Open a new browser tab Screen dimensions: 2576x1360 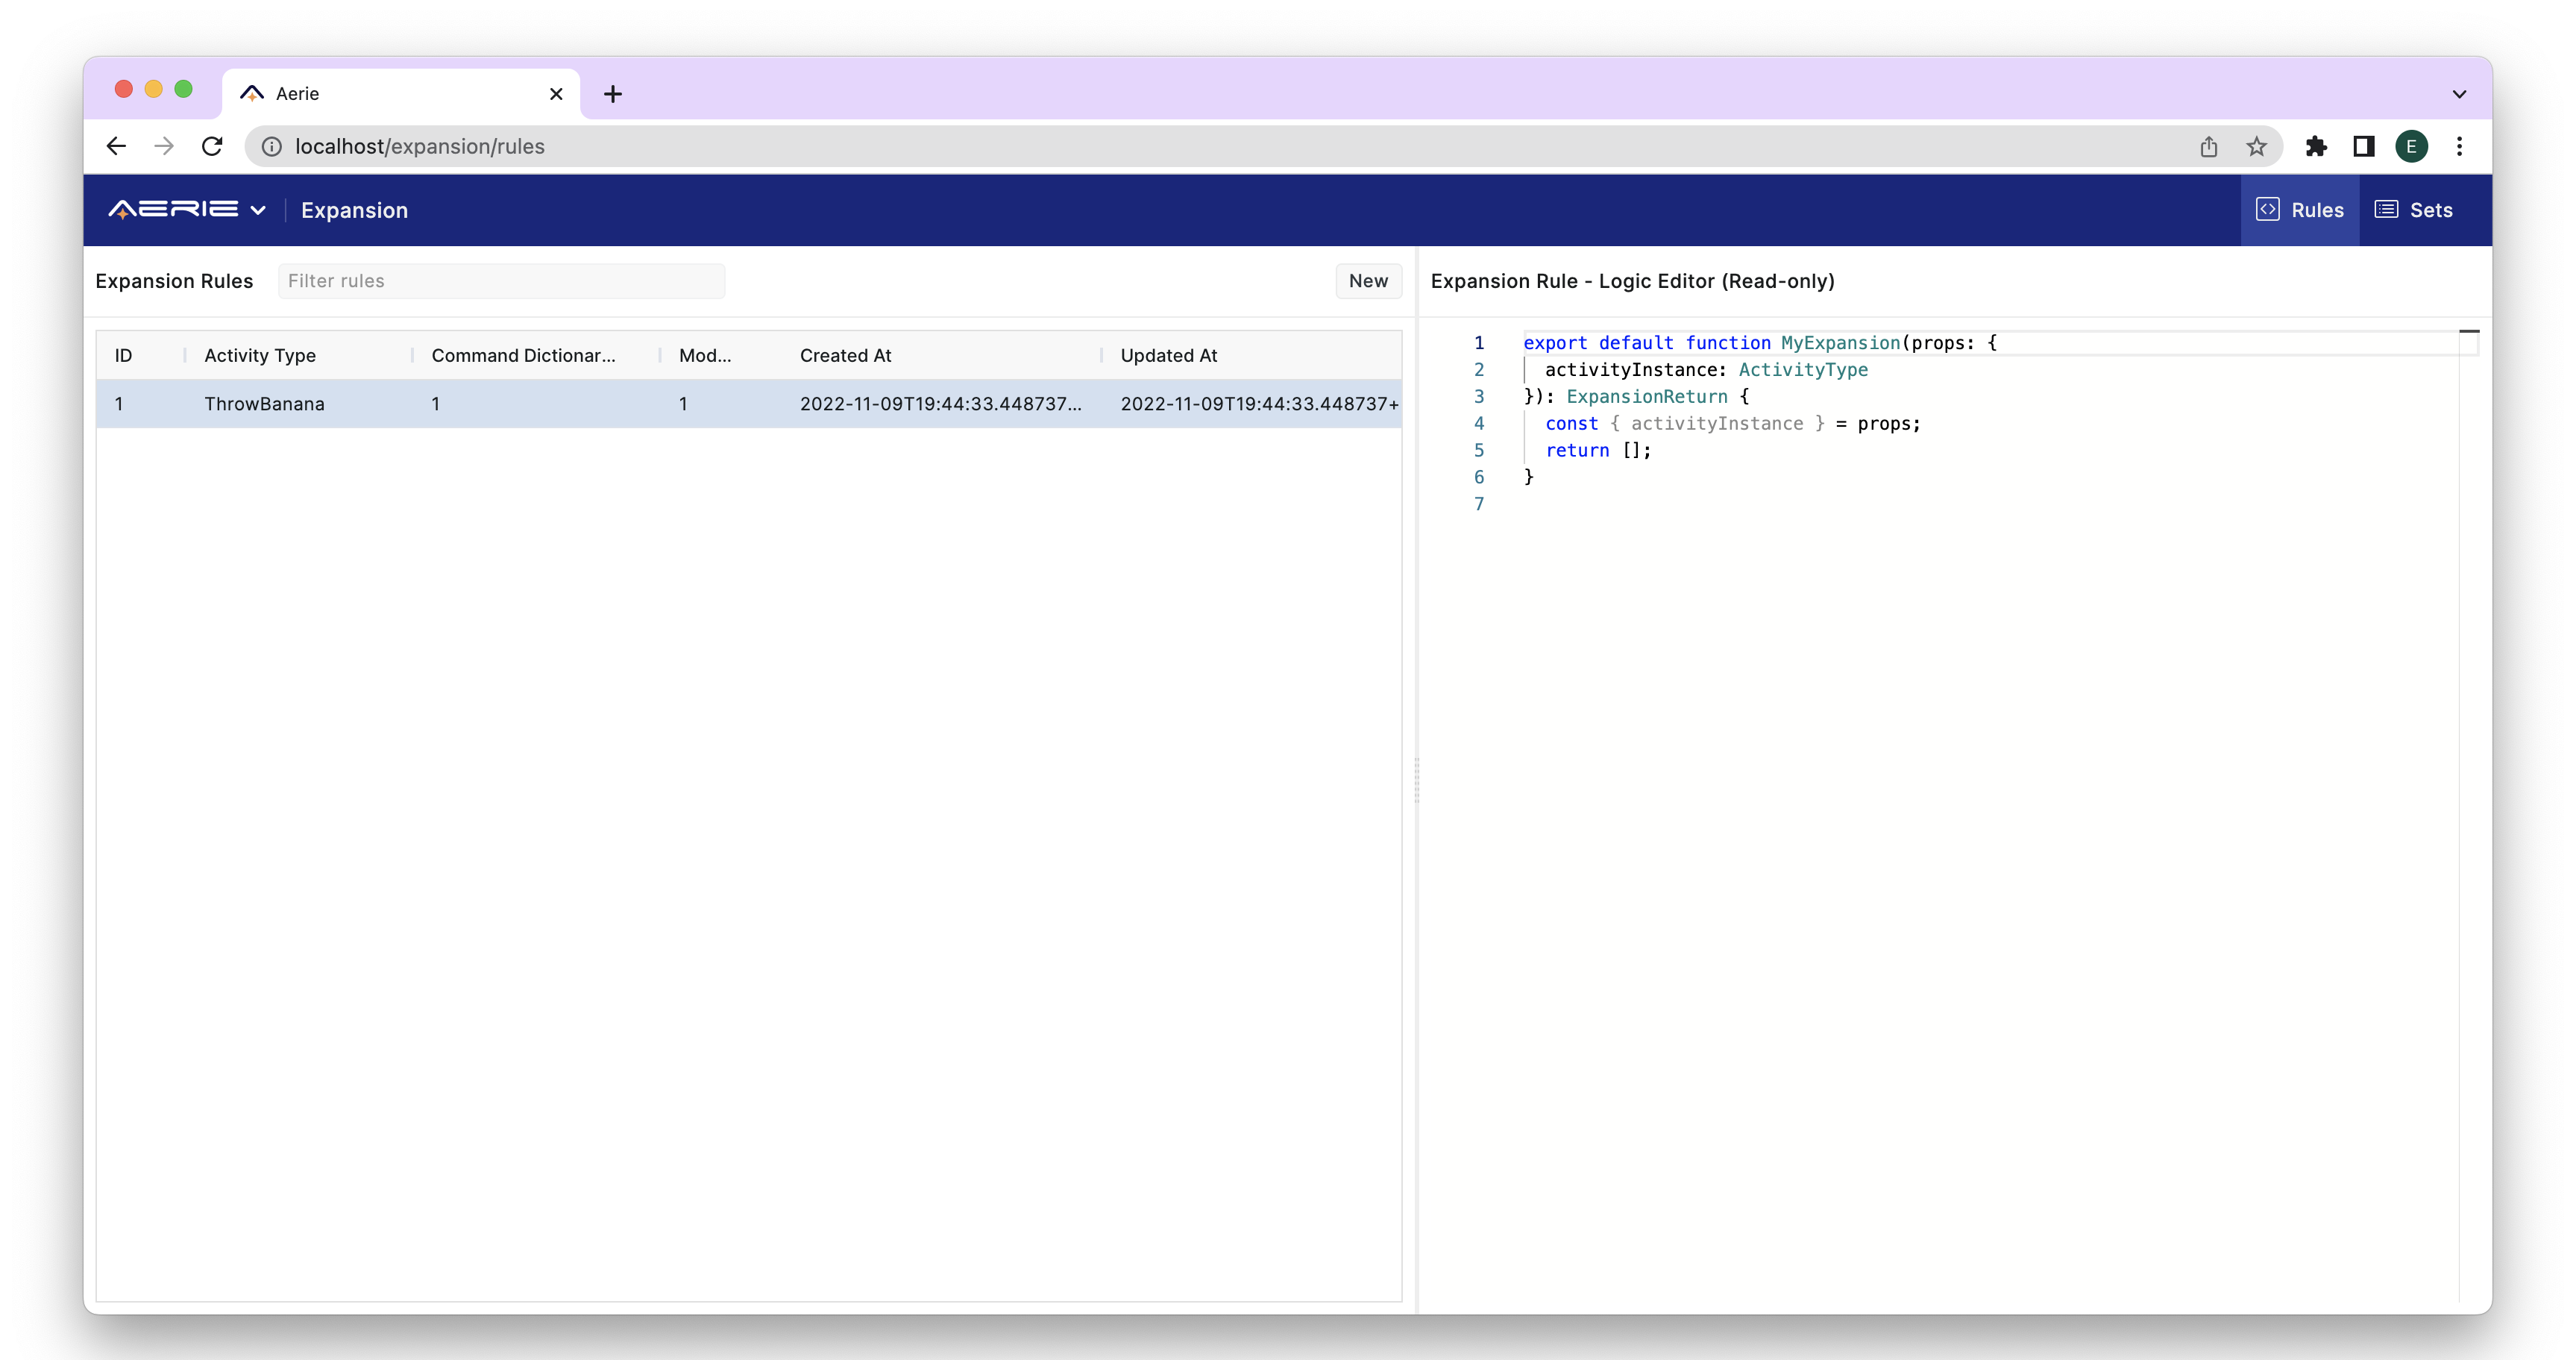coord(613,94)
